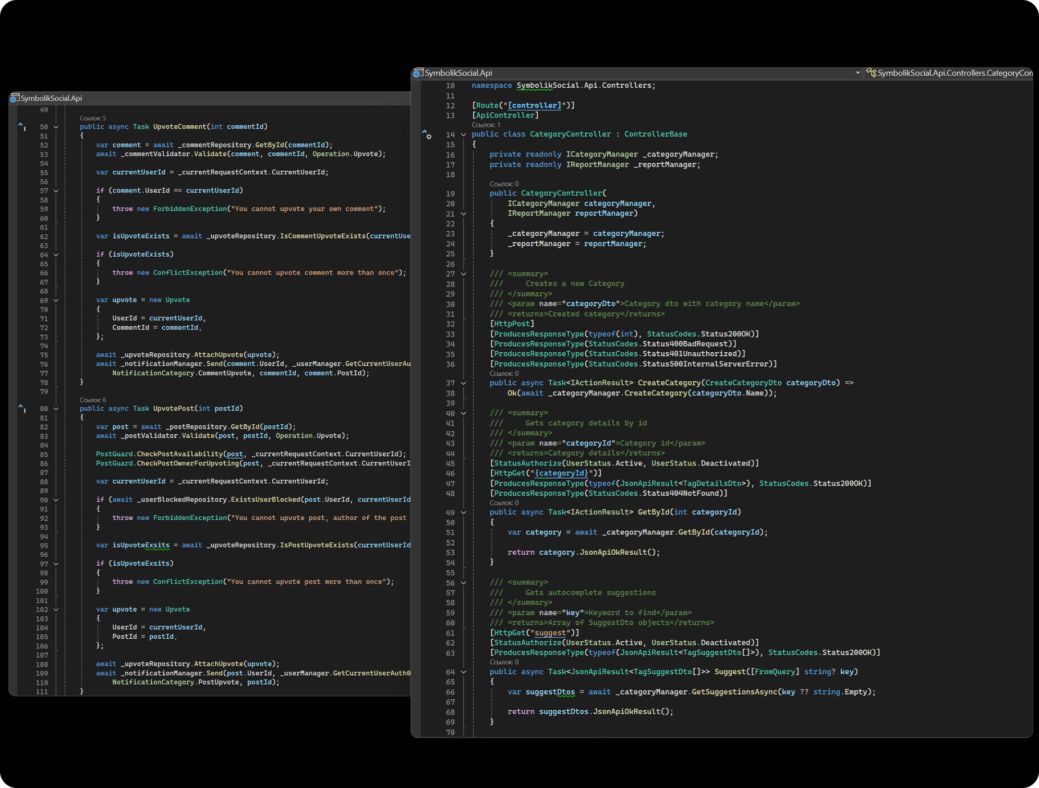
Task: Open 'Ссылок: 0' references link above GetById
Action: pyautogui.click(x=504, y=503)
